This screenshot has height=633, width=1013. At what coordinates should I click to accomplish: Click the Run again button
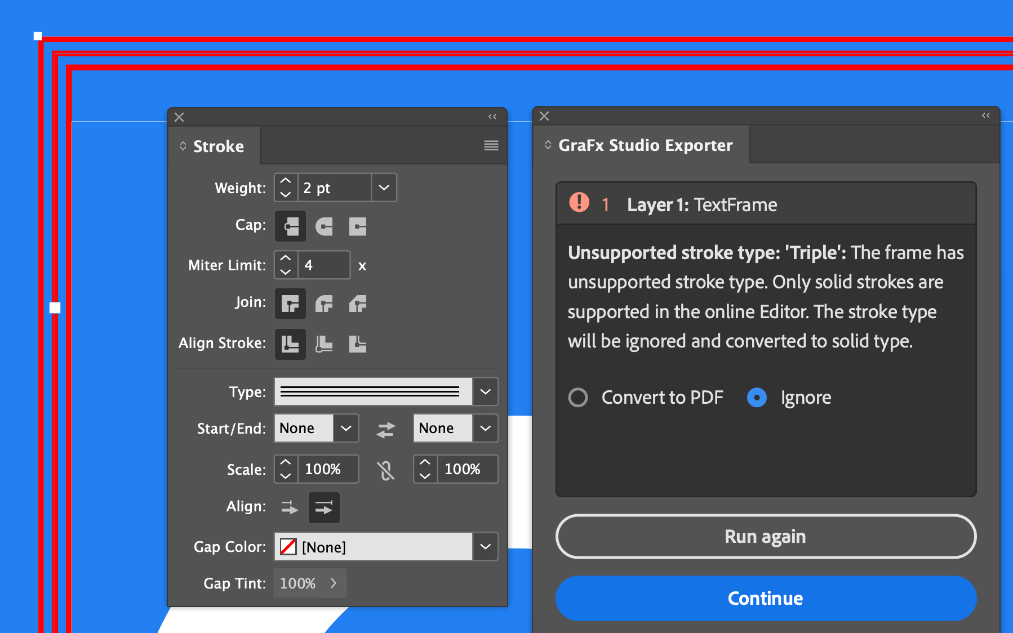coord(766,536)
